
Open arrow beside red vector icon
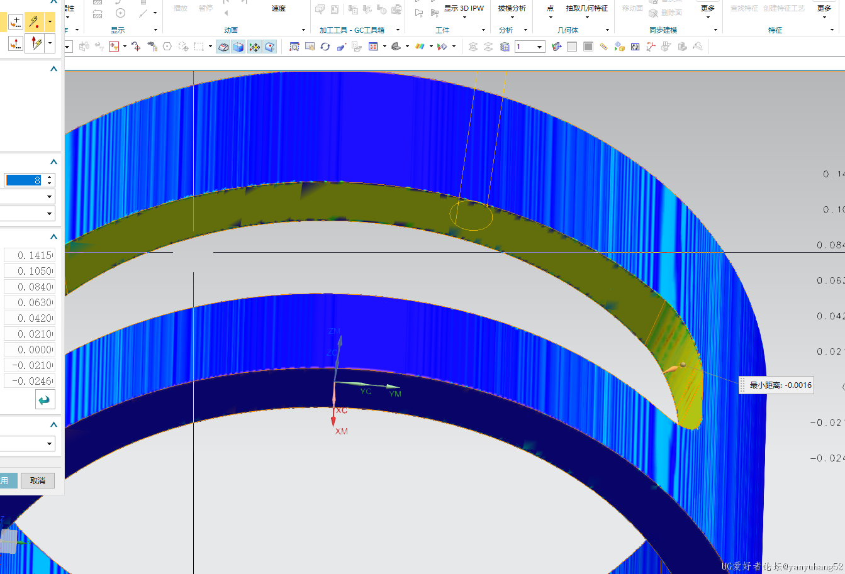pos(50,43)
